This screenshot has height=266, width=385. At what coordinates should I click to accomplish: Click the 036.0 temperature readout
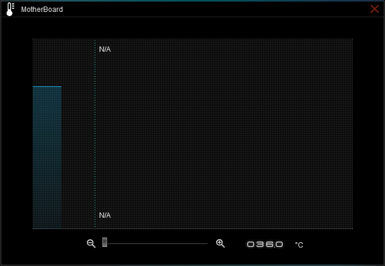click(x=265, y=245)
